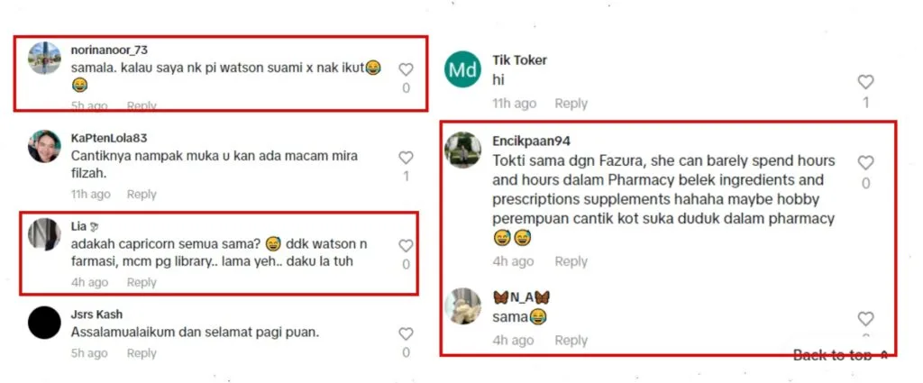Reply to Encikpaan94's comment

(571, 261)
